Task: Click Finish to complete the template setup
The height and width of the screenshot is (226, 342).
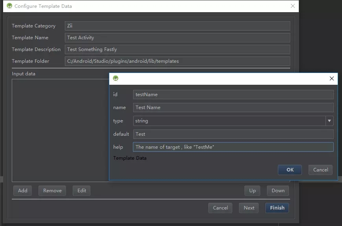Action: 277,208
